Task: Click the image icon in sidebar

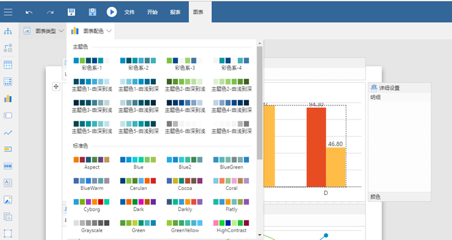Action: pos(8,199)
